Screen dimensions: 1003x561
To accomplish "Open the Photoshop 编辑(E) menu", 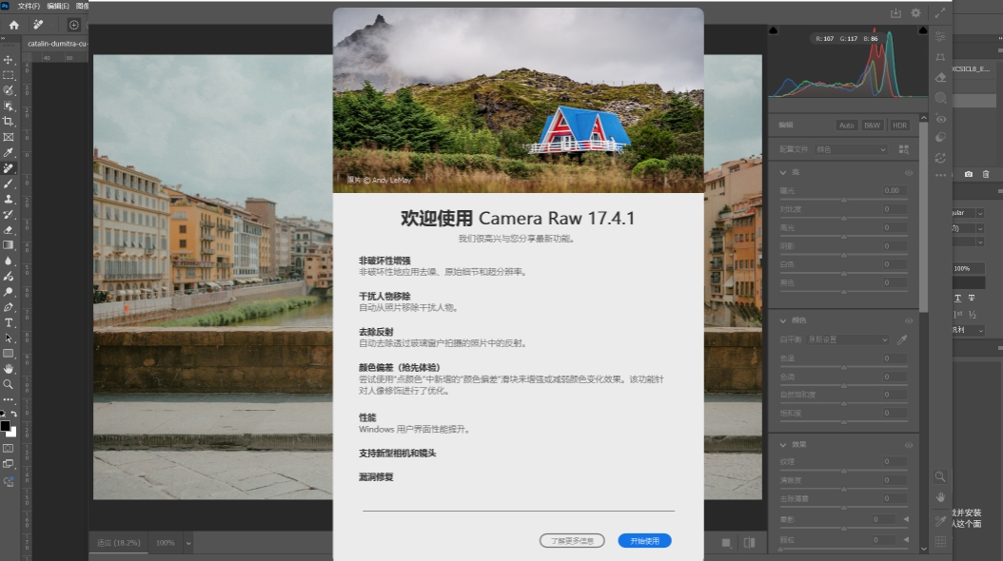I will pyautogui.click(x=57, y=6).
